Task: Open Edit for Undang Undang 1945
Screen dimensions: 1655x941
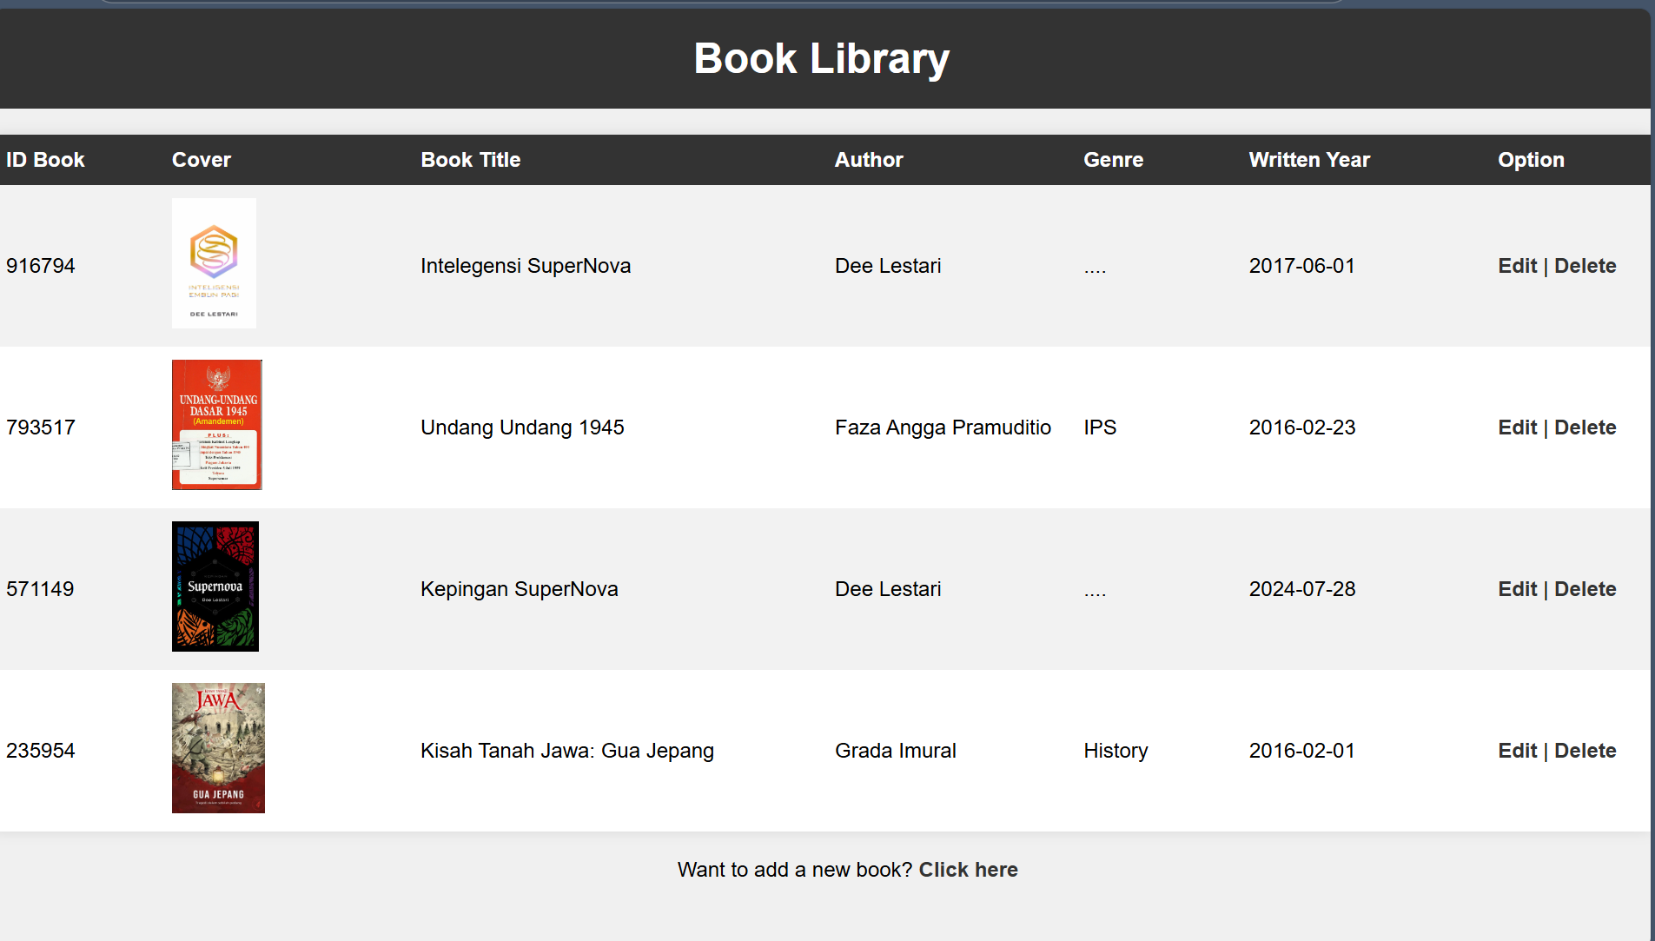Action: pyautogui.click(x=1516, y=427)
